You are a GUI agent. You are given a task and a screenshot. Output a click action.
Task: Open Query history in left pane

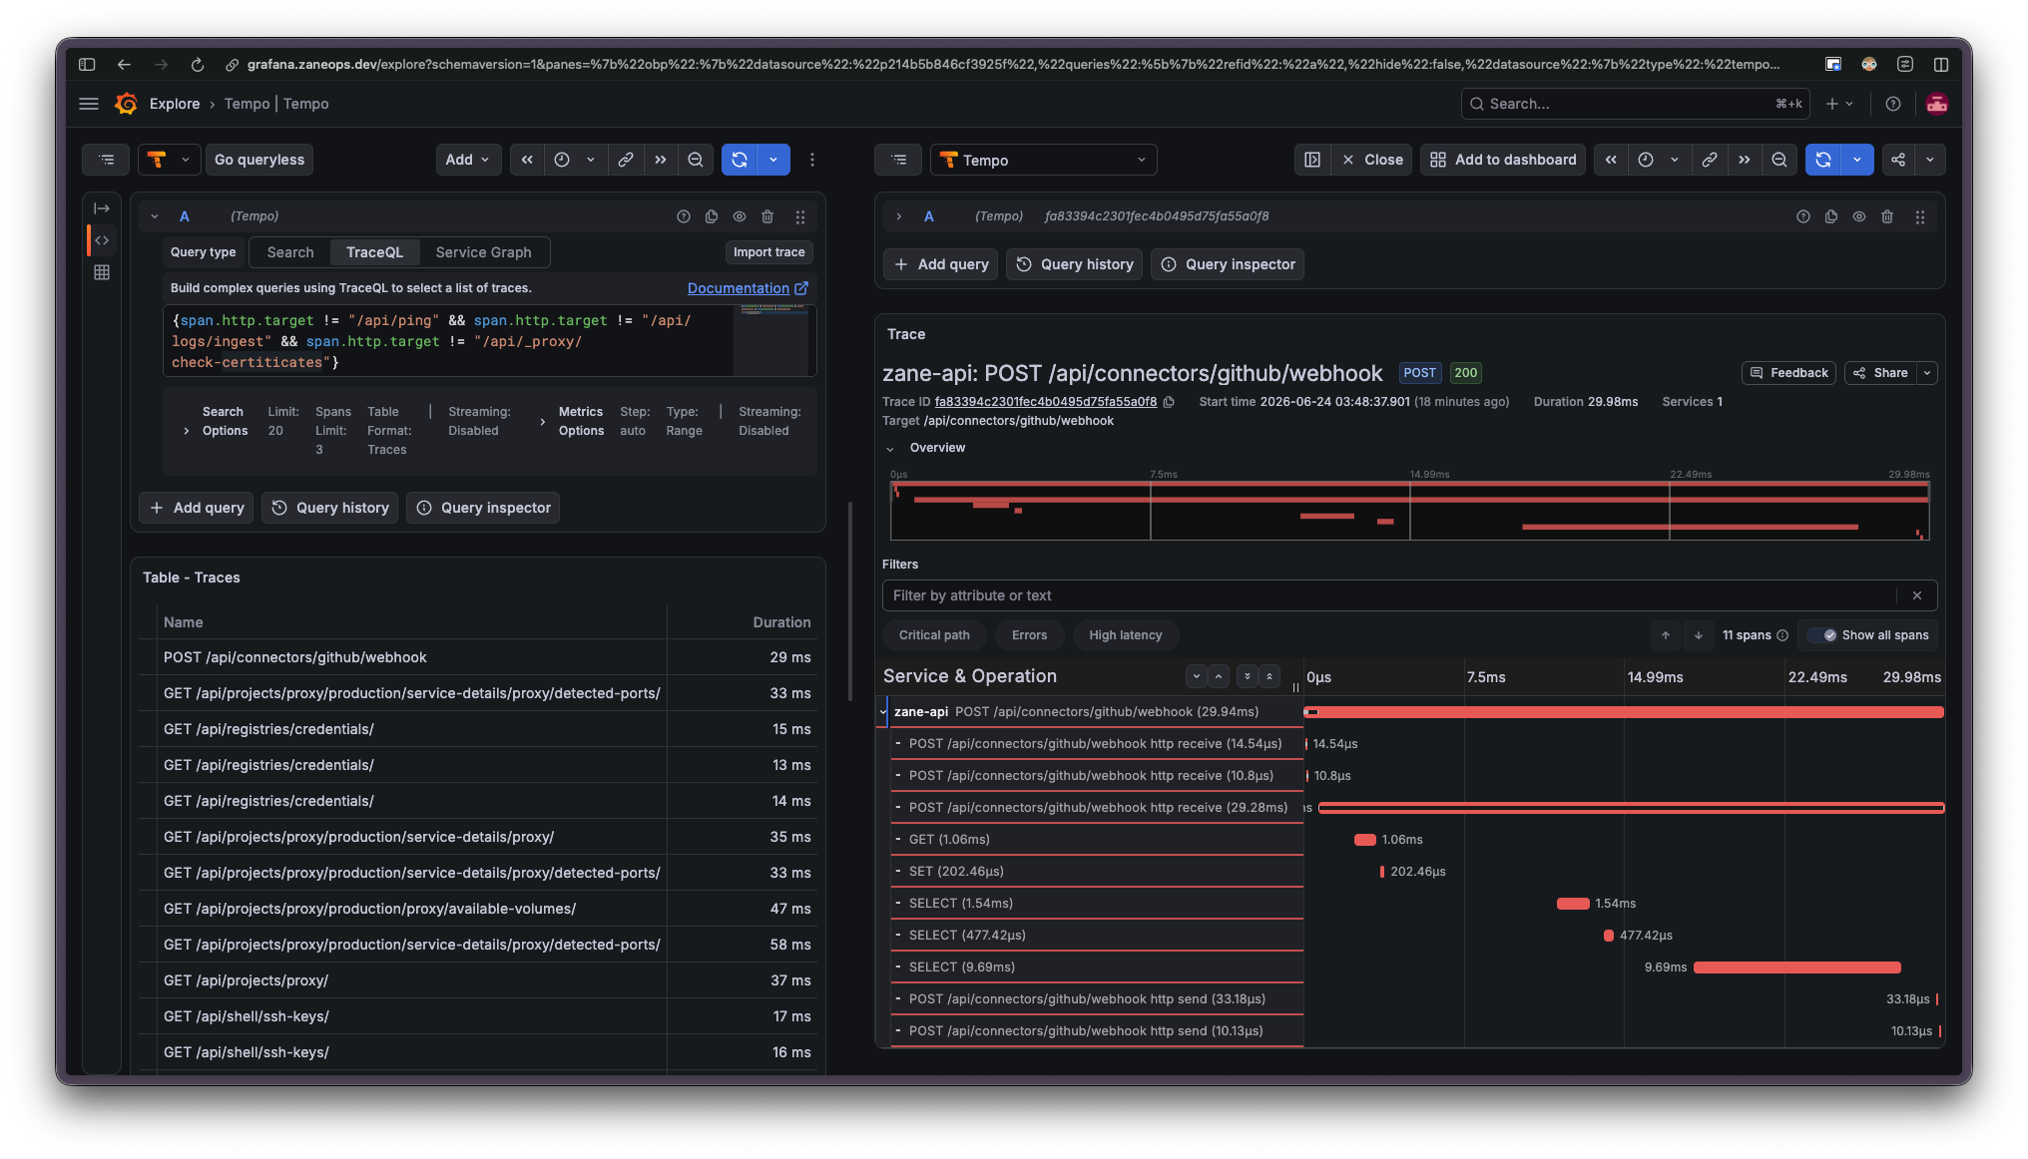[330, 508]
